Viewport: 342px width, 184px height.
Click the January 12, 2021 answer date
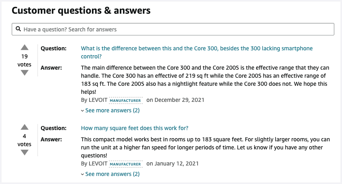pos(173,163)
